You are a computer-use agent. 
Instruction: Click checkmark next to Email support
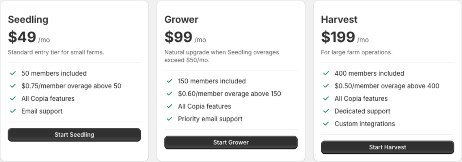13,111
